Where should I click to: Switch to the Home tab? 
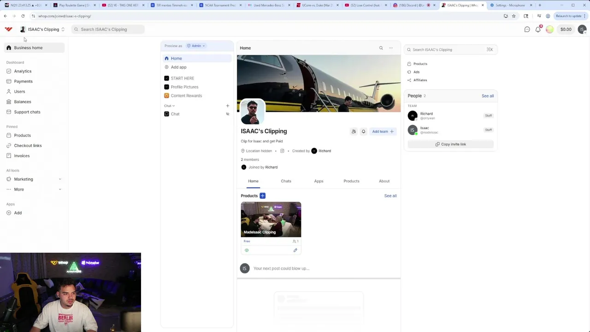(253, 181)
